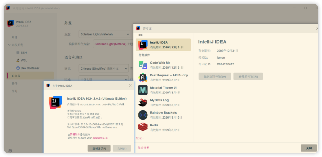Image resolution: width=322 pixels, height=157 pixels.
Task: Click the license ID value D02JT2S8T0
Action: [226, 64]
